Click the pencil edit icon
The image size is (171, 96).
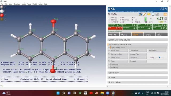(145, 14)
